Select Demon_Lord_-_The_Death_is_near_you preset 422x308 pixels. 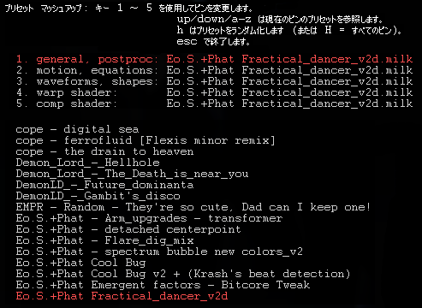[x=132, y=174]
